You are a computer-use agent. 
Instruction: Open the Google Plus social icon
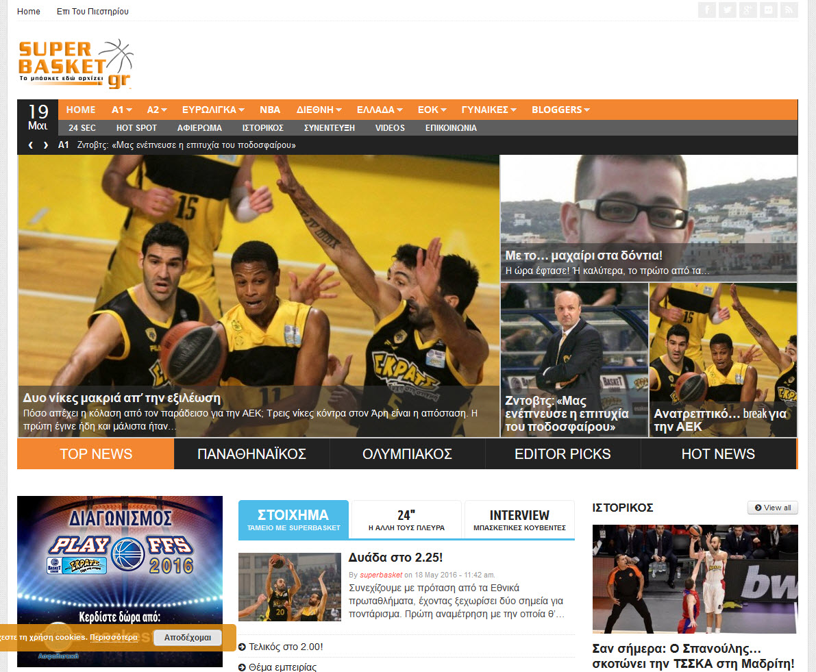click(x=747, y=10)
